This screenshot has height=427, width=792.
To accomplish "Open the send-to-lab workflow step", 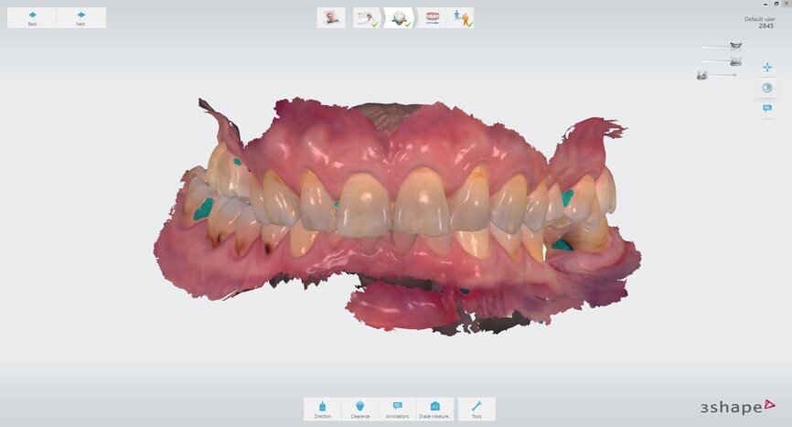I will [x=461, y=17].
